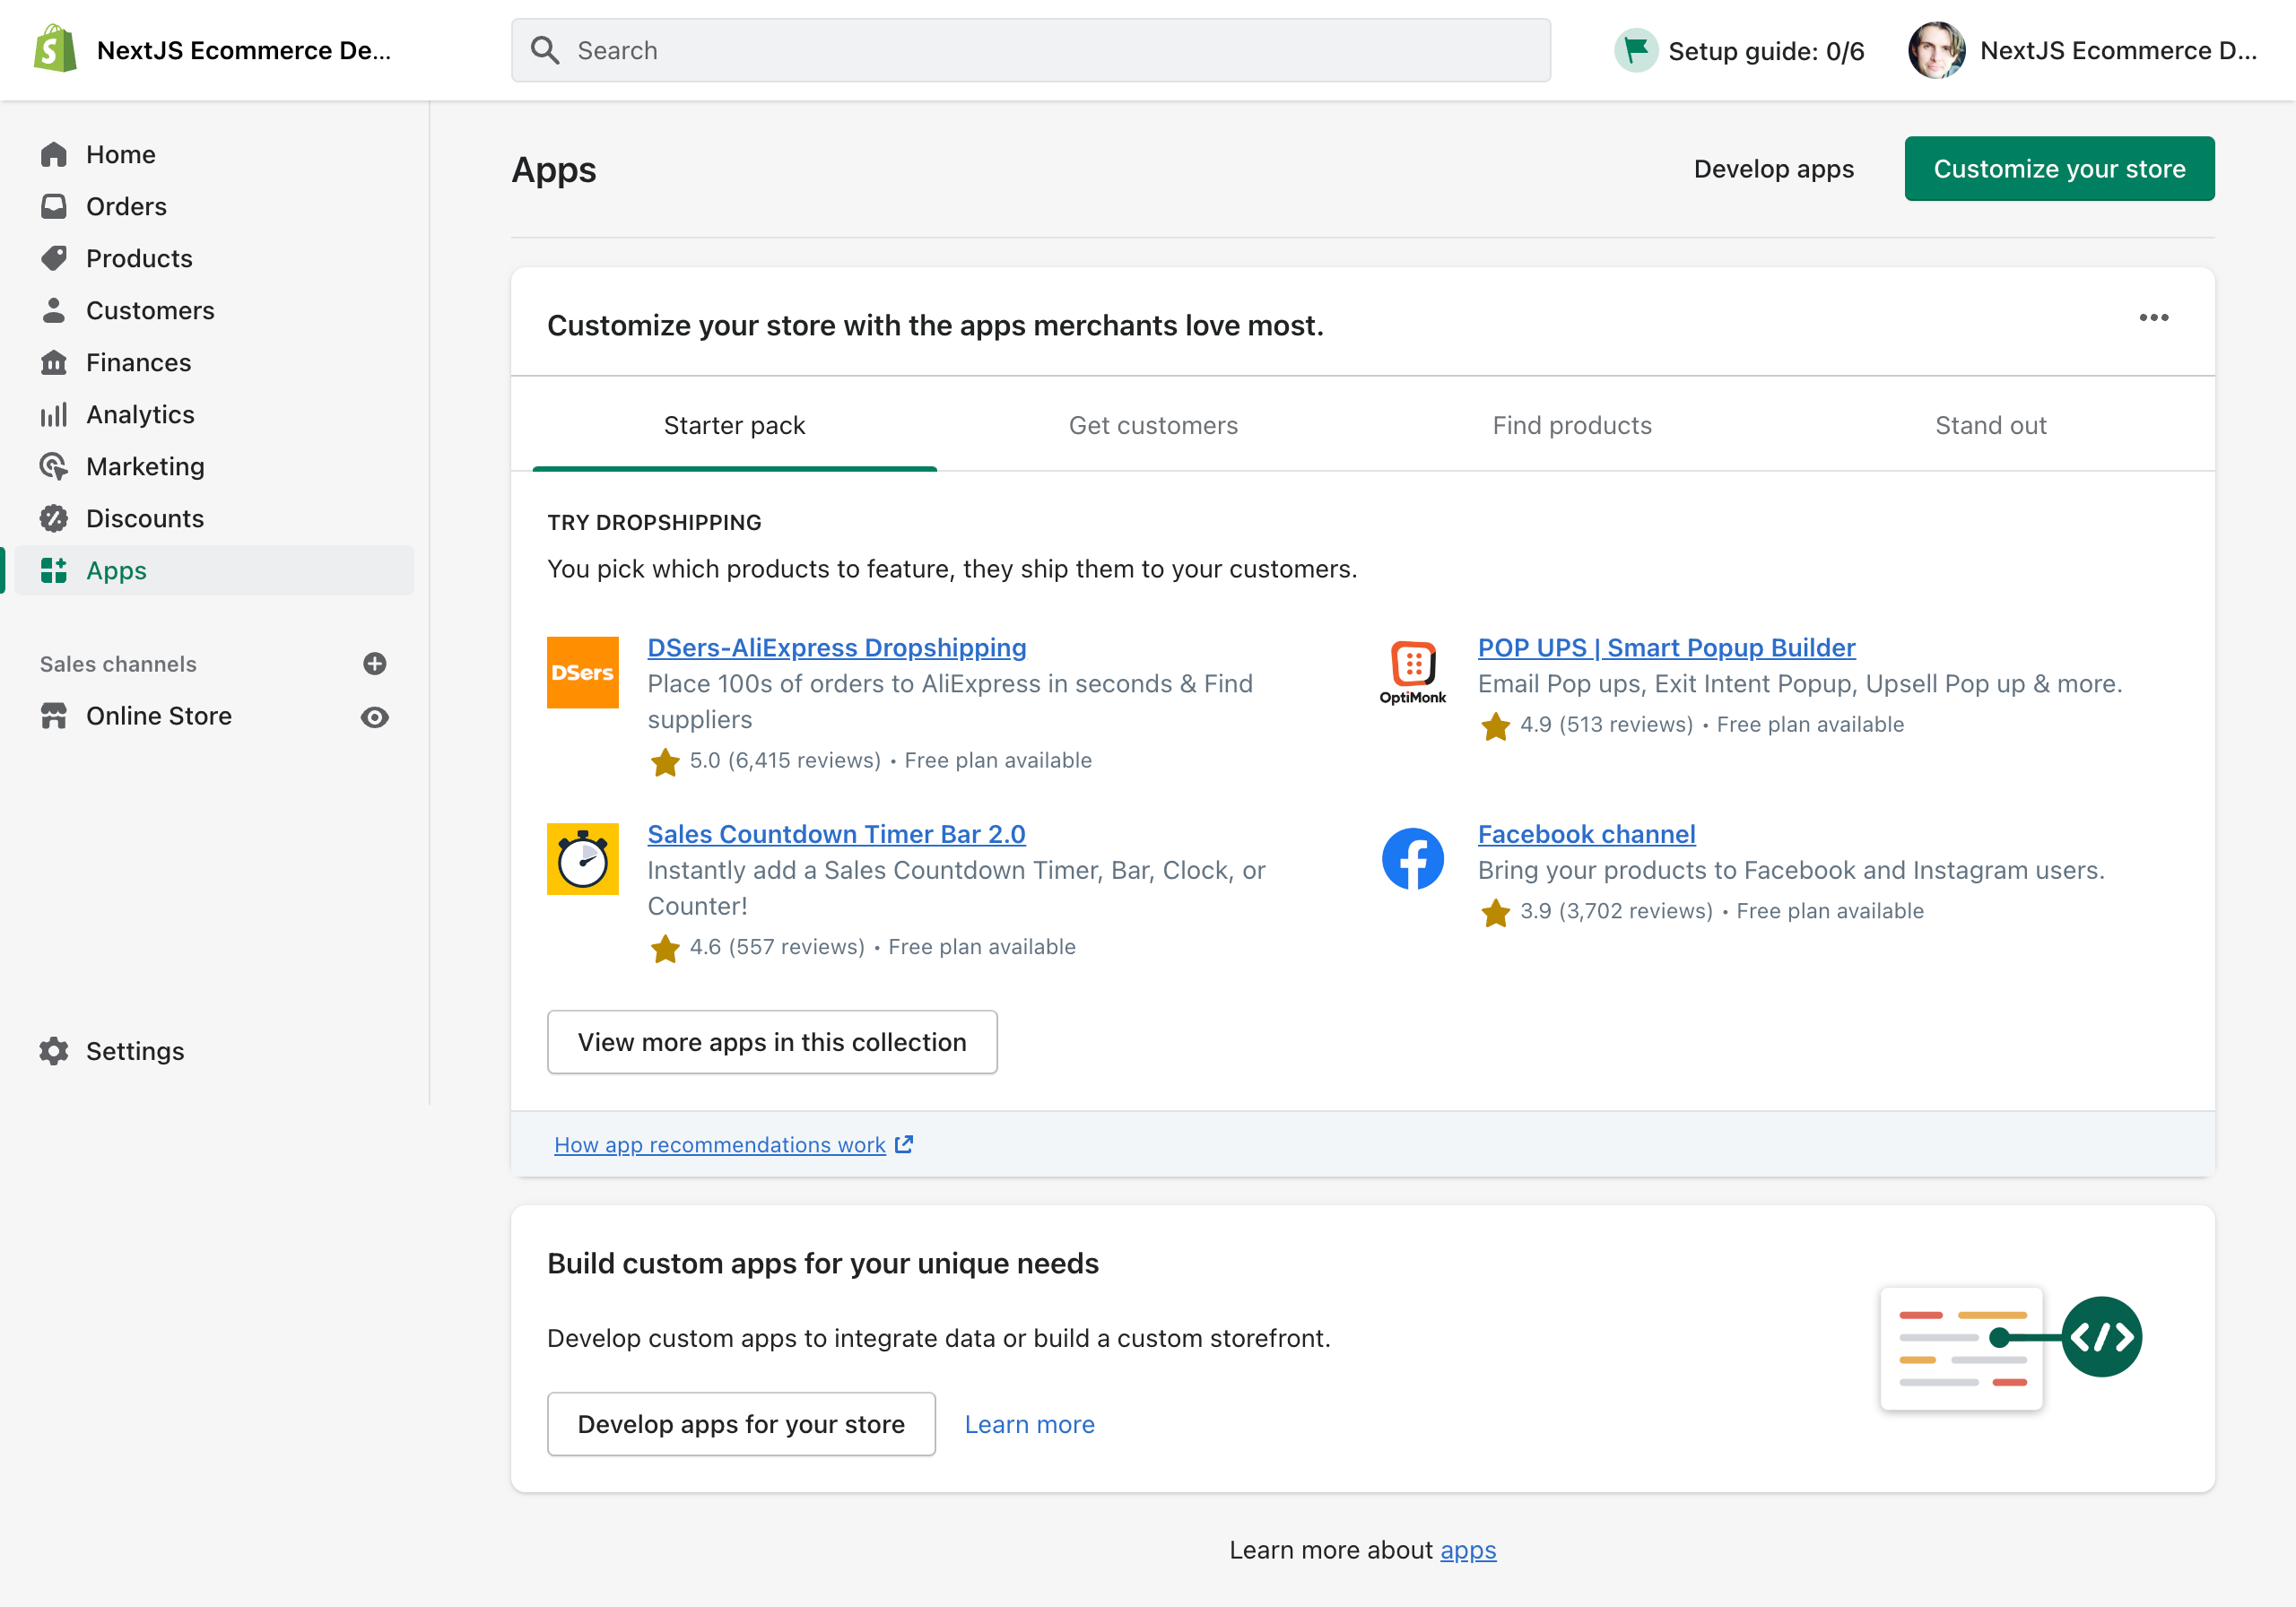Click View more apps in this collection
Viewport: 2296px width, 1607px height.
click(772, 1041)
